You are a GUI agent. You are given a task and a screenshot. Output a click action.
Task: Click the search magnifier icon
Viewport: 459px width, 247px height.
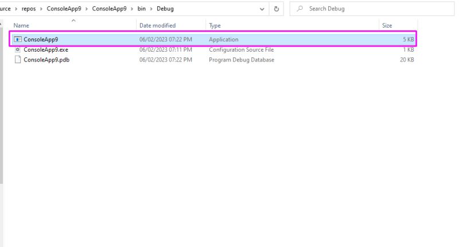(299, 9)
